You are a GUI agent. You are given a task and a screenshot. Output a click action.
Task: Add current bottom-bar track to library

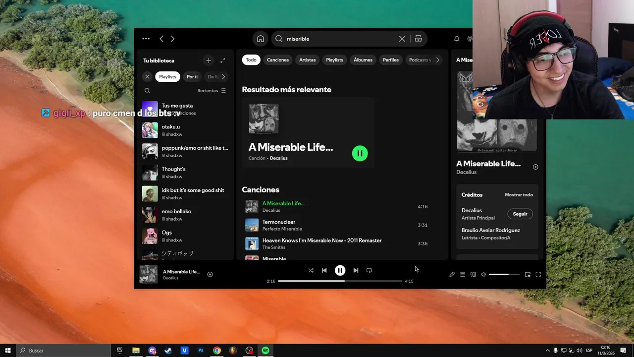210,274
